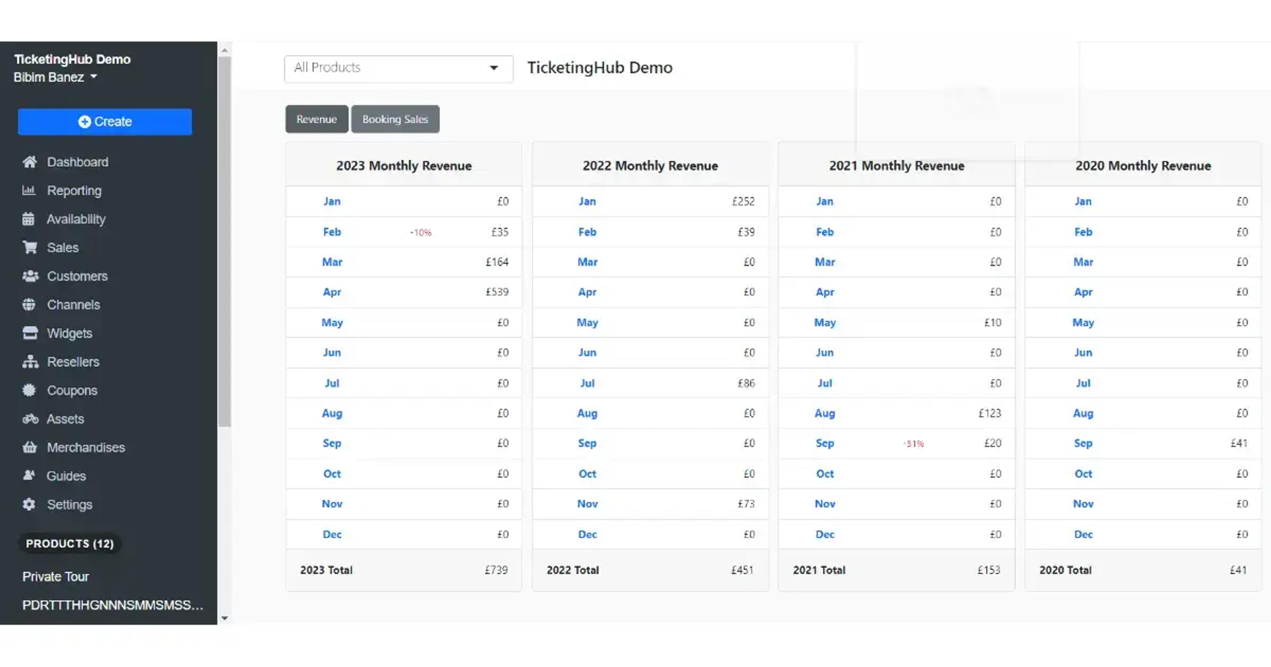Image resolution: width=1271 pixels, height=667 pixels.
Task: Click the sidebar vertical scrollbar thumb
Action: click(x=224, y=242)
